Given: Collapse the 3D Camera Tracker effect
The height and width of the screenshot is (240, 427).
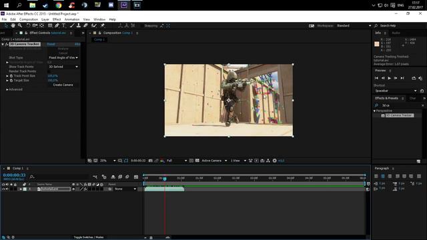Looking at the screenshot, I should click(3, 44).
